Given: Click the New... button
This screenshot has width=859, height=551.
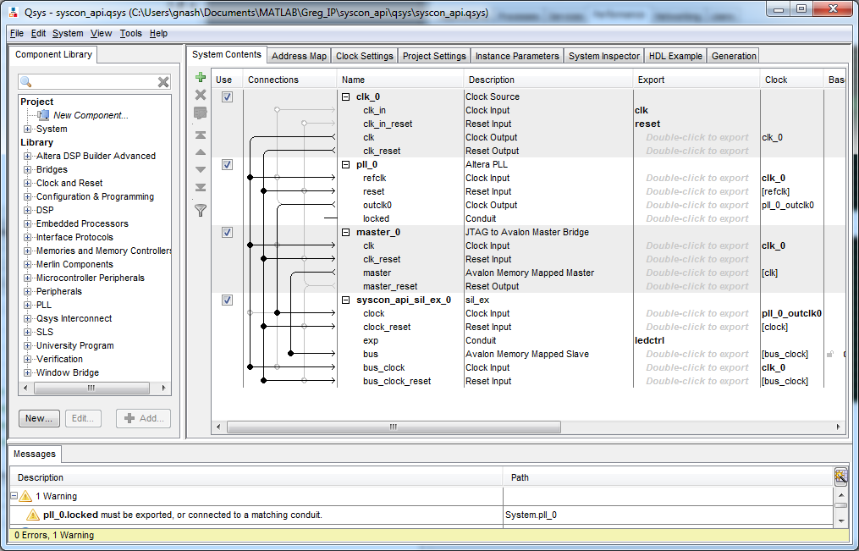Looking at the screenshot, I should point(39,418).
